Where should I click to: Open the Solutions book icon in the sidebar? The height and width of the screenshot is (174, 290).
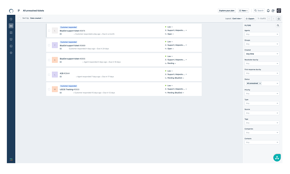pos(11,39)
